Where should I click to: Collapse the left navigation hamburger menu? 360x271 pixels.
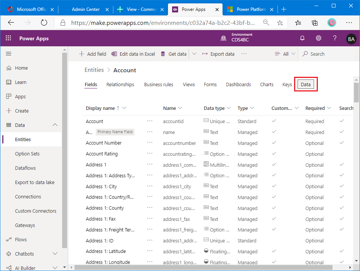click(9, 54)
